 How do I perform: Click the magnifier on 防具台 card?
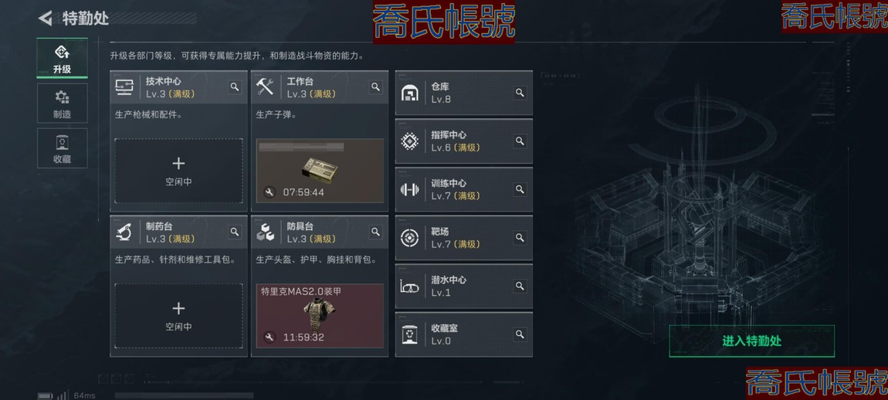375,232
